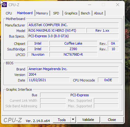Expand the Tools dropdown arrow
The height and width of the screenshot is (127, 130).
tap(73, 120)
